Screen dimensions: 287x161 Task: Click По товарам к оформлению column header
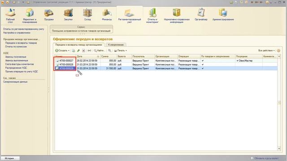pyautogui.click(x=217, y=56)
